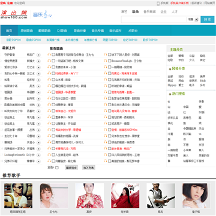Open the 点歌台 navigation tab
This screenshot has height=216, width=216.
(x=133, y=31)
